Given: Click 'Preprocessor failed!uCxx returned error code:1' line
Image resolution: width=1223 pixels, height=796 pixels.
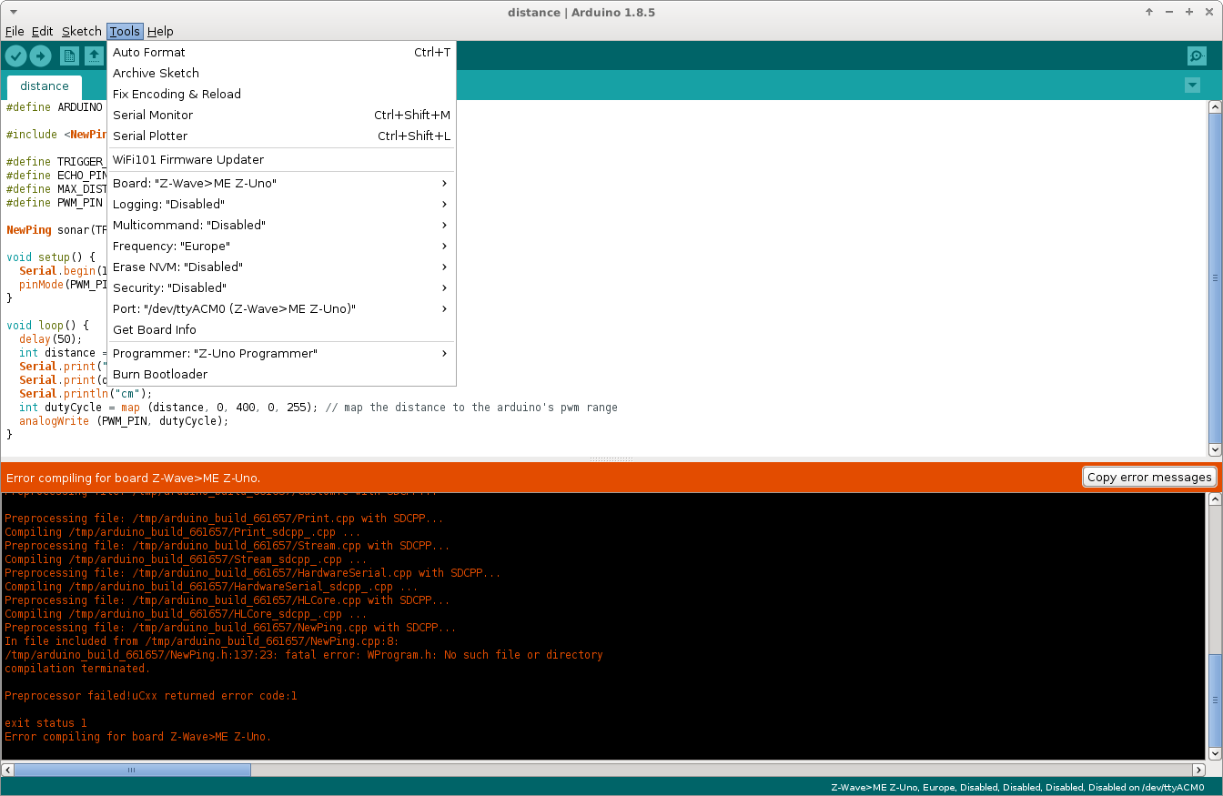Looking at the screenshot, I should point(151,696).
